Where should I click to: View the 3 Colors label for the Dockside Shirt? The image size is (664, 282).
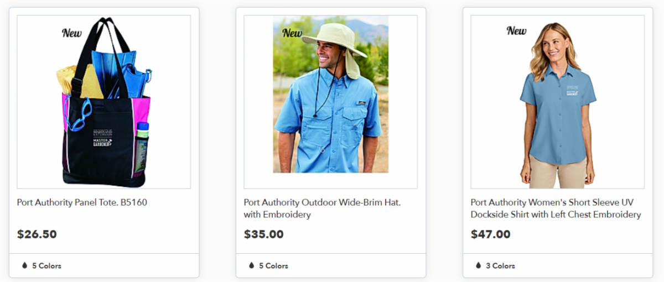[x=500, y=266]
